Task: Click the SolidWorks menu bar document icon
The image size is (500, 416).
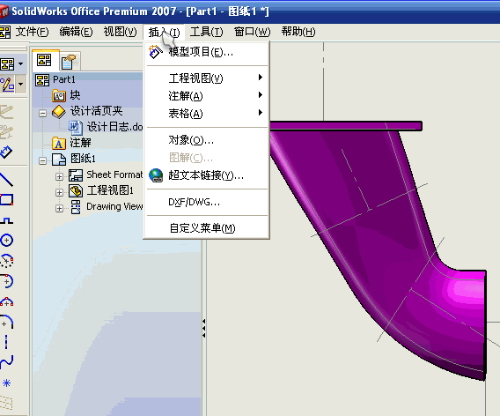Action: click(x=5, y=32)
